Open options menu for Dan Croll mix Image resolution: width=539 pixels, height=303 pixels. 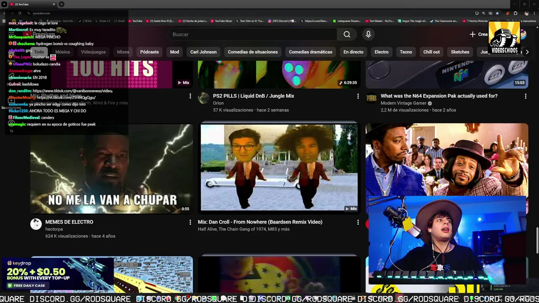(x=358, y=222)
